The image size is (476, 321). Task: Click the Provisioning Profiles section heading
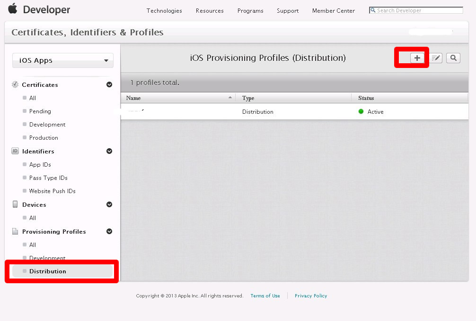54,231
